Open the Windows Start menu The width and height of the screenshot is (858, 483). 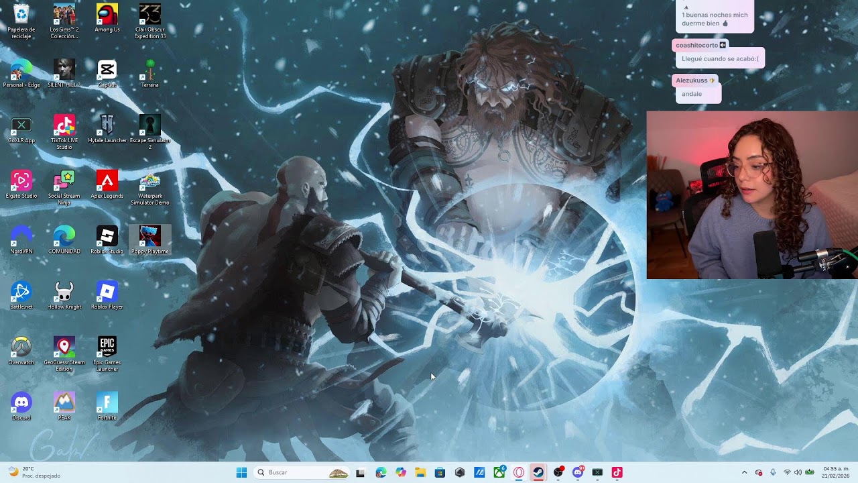(241, 472)
